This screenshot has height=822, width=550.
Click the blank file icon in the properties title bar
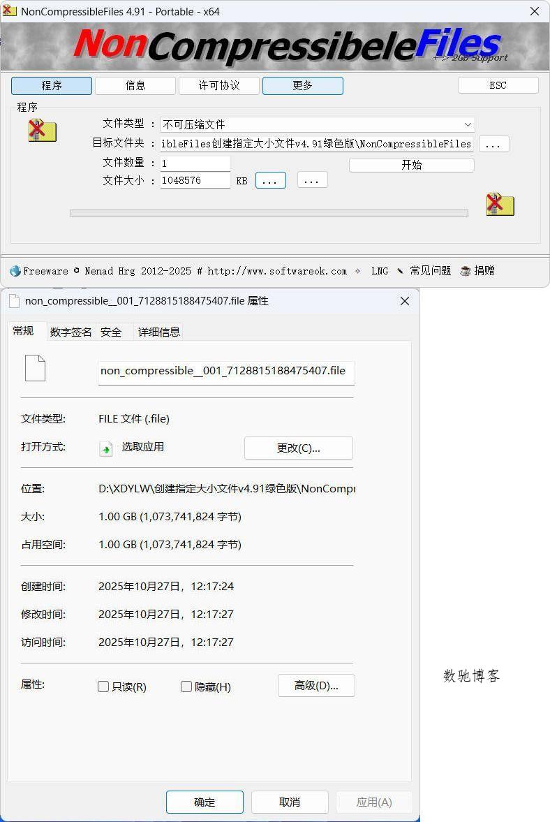click(x=15, y=301)
